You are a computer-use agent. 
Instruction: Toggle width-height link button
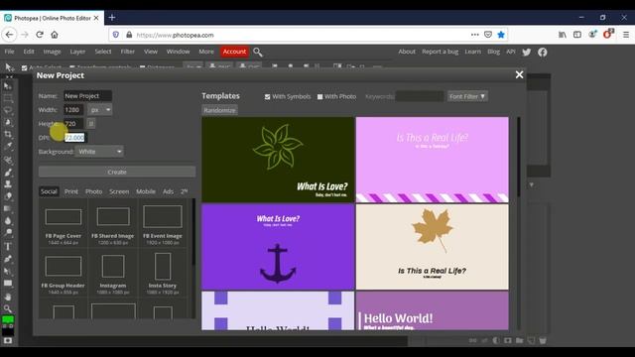pos(91,123)
